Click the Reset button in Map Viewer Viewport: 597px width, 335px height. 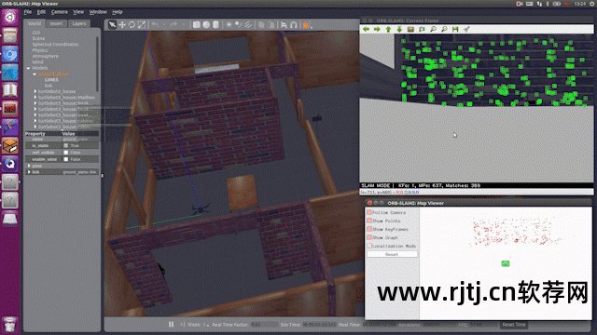tap(392, 254)
